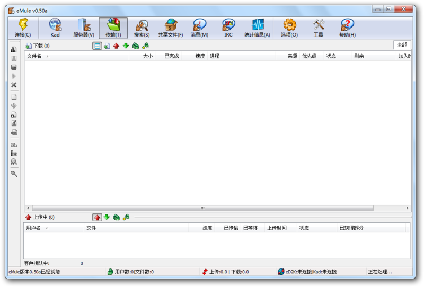The height and width of the screenshot is (287, 424).
Task: Show downloads-only view icon in downloads bar
Action: (107, 46)
